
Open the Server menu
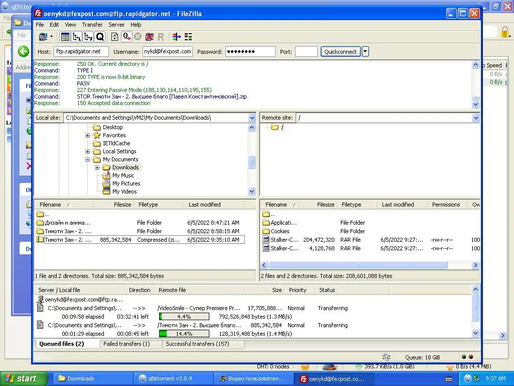(116, 25)
